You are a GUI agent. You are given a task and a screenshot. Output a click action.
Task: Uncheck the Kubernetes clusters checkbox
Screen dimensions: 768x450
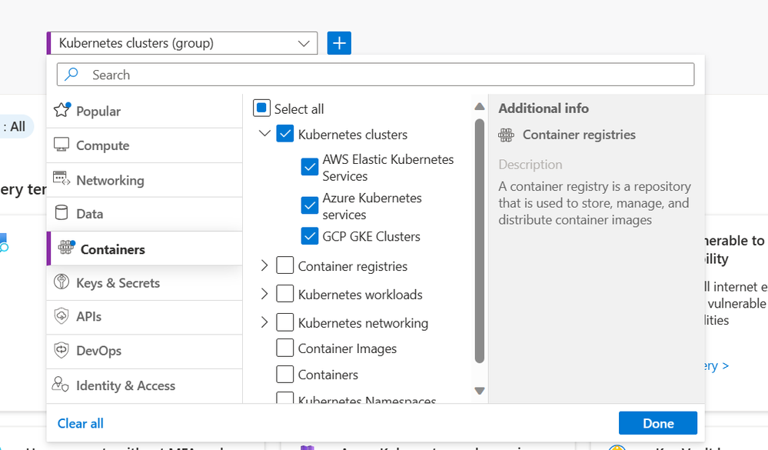point(285,134)
